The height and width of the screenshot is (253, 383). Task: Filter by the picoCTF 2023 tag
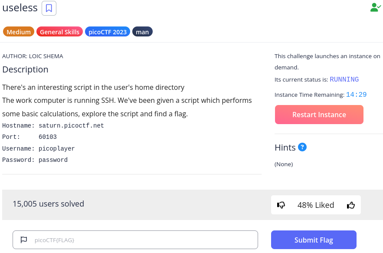point(108,32)
